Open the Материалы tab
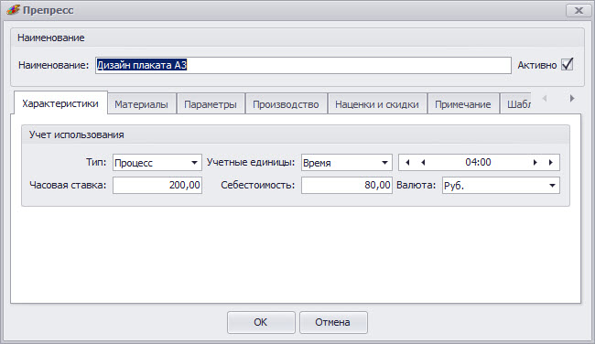The width and height of the screenshot is (595, 344). coord(142,104)
